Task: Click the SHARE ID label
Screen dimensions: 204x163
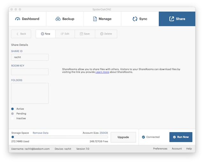Action: pyautogui.click(x=17, y=51)
